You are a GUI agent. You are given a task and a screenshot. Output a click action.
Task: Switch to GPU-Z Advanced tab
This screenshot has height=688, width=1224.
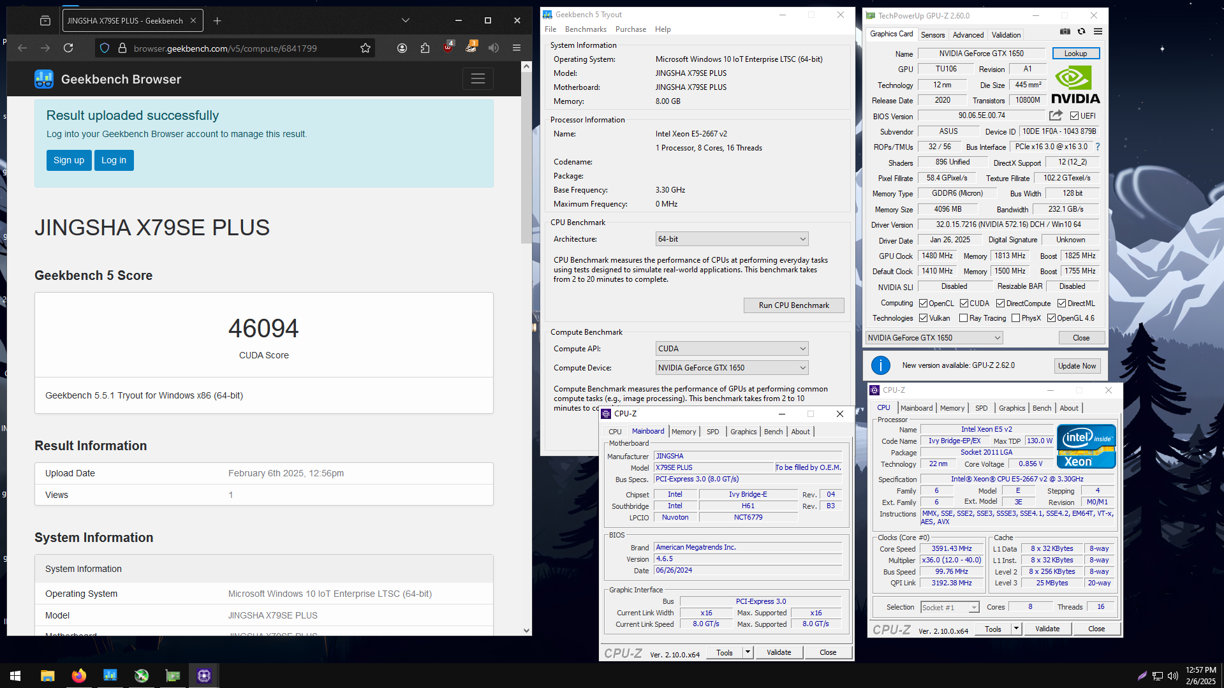click(x=968, y=35)
